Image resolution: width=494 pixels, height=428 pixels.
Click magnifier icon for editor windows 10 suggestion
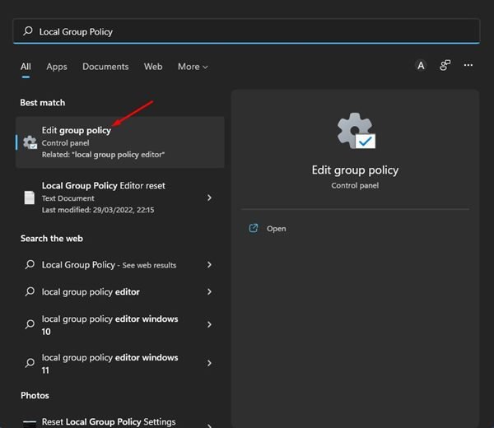(30, 324)
